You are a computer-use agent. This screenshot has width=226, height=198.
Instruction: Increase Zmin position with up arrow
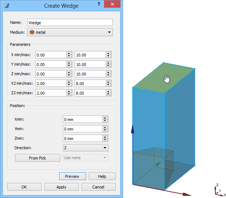click(x=105, y=137)
